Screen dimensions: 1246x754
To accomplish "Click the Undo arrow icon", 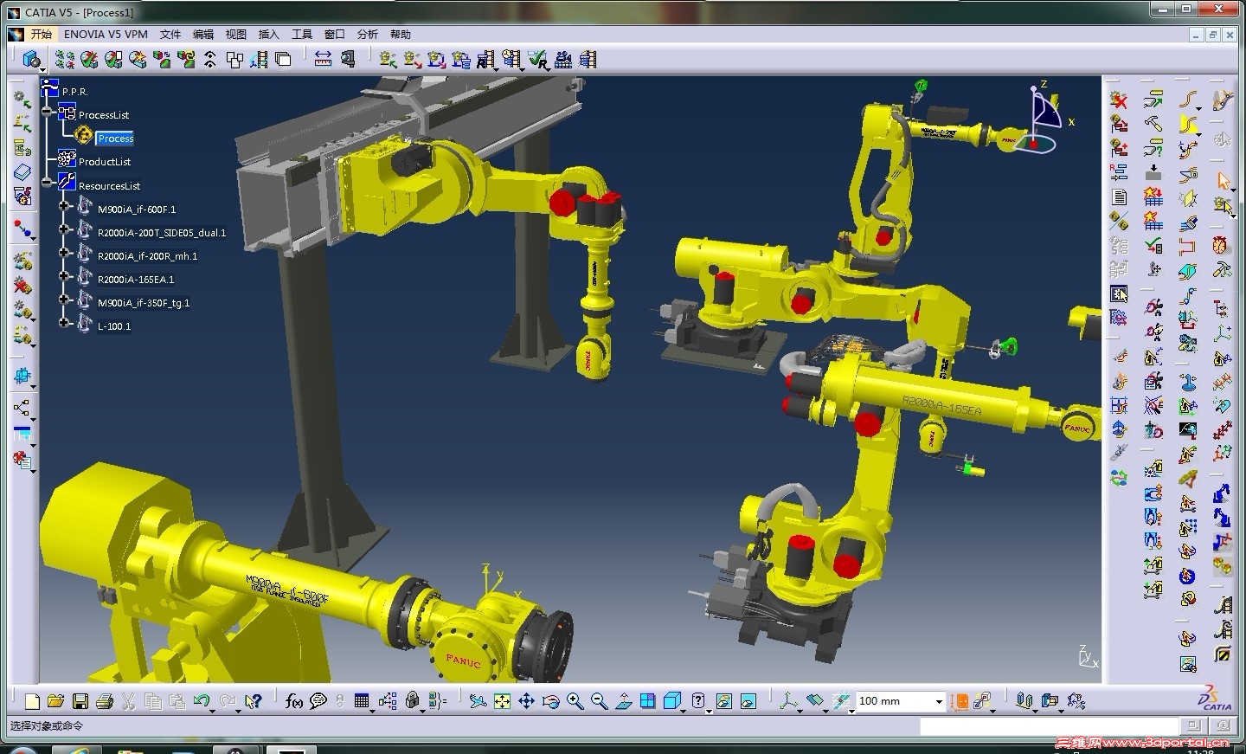I will coord(202,701).
